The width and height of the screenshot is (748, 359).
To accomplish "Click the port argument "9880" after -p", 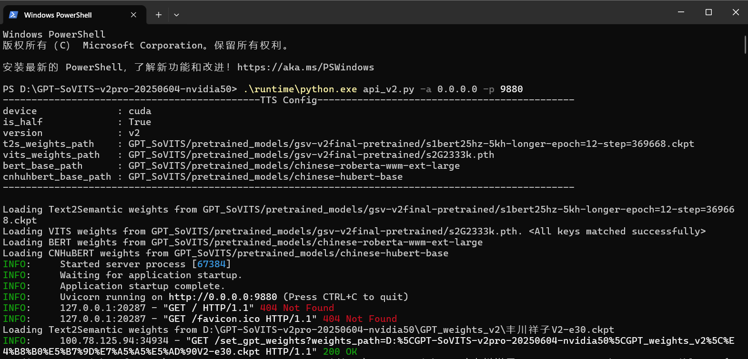I will pos(512,89).
